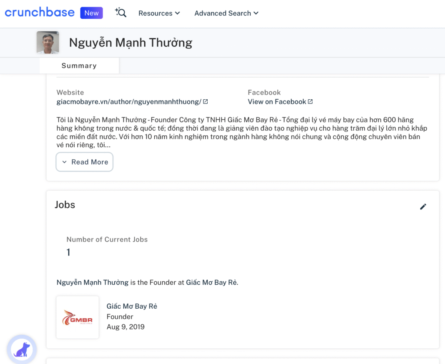This screenshot has width=445, height=364.
Task: Click the Nguyễn Mạnh Thường page heading
Action: (x=130, y=43)
